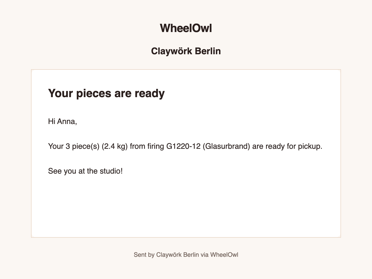Click the 2.4 kg weight text
Viewport: 372px width, 279px height.
tap(115, 146)
